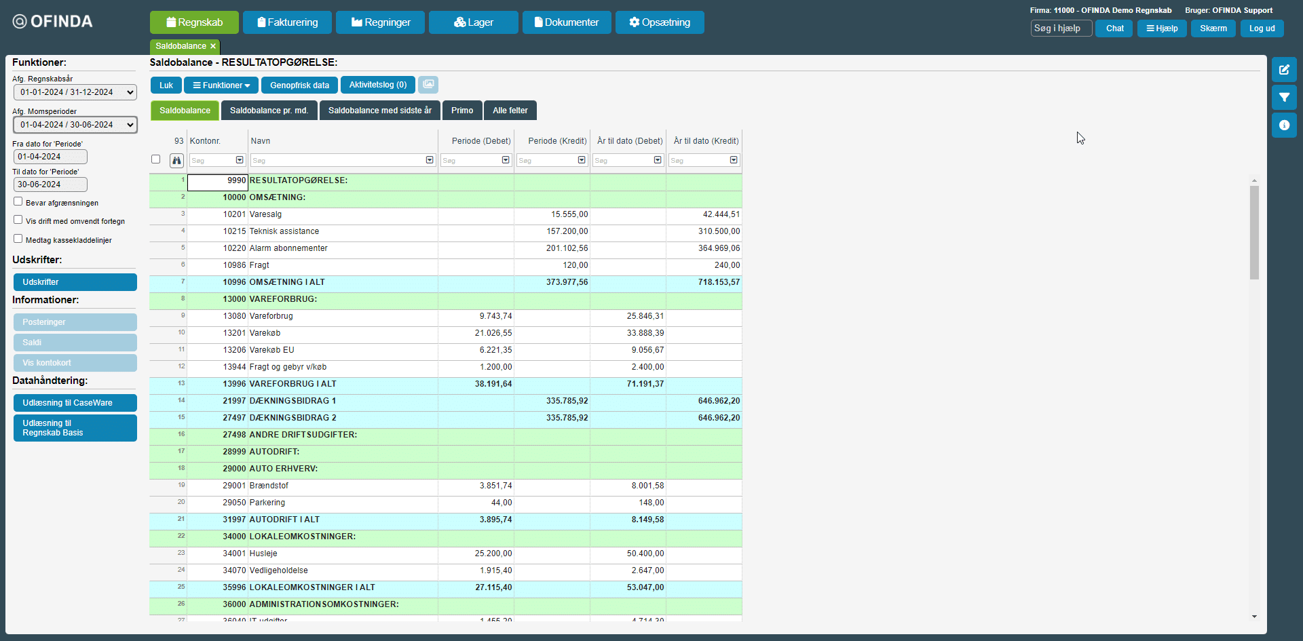Open the Funktioner dropdown menu
Image resolution: width=1303 pixels, height=641 pixels.
(221, 85)
